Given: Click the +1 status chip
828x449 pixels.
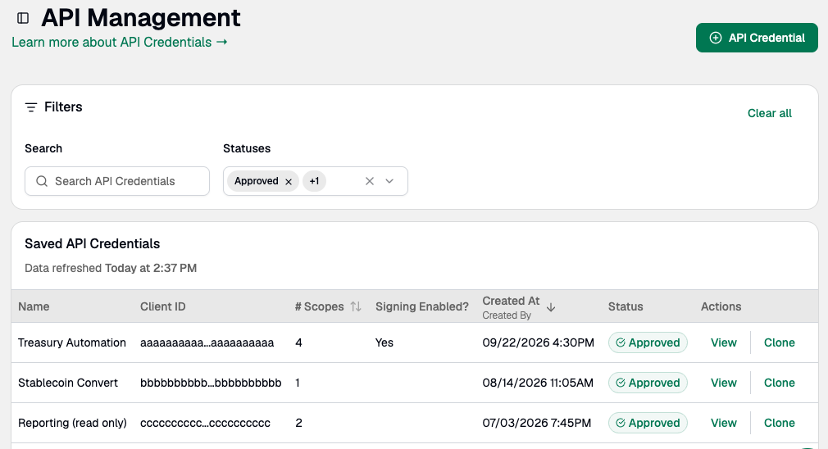Looking at the screenshot, I should click(x=314, y=181).
